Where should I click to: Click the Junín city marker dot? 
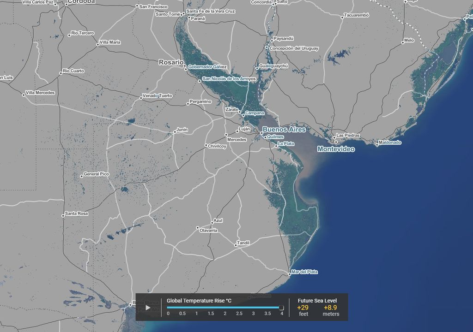point(175,132)
